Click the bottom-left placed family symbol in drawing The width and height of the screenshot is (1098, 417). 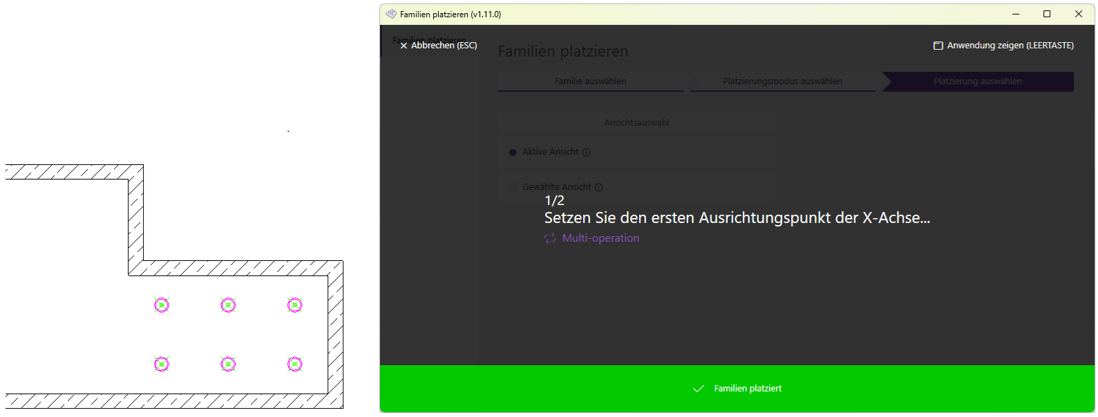click(x=162, y=365)
